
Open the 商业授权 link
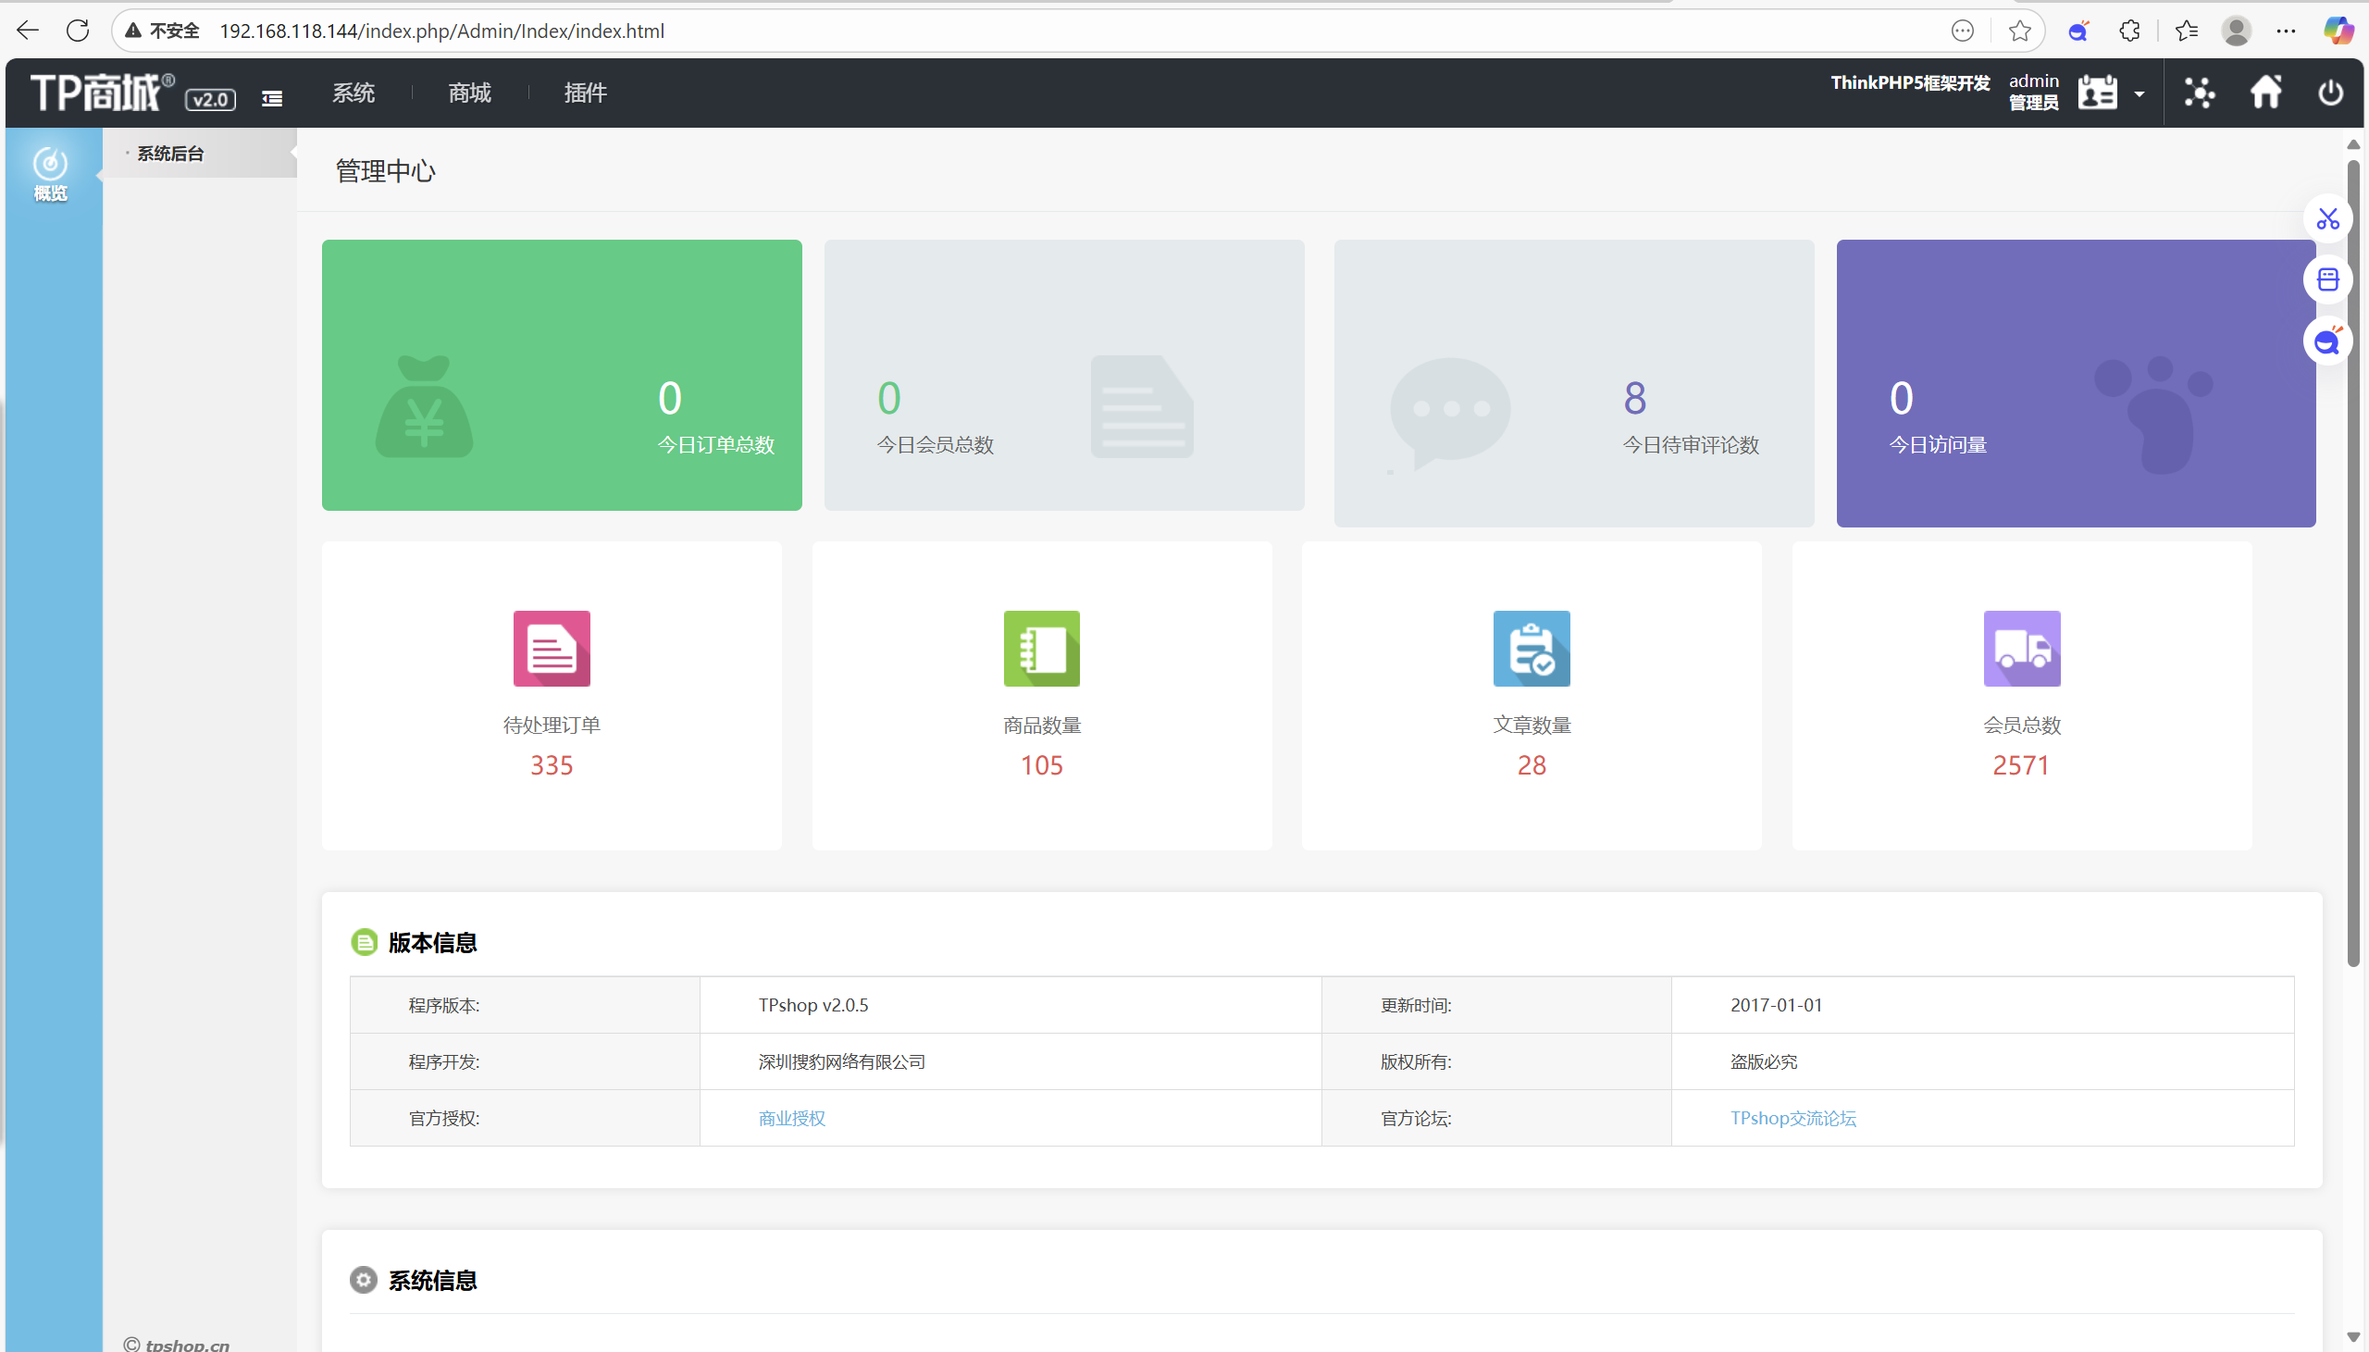pos(792,1118)
